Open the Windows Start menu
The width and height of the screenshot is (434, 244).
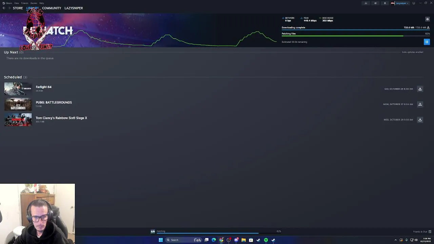161,240
